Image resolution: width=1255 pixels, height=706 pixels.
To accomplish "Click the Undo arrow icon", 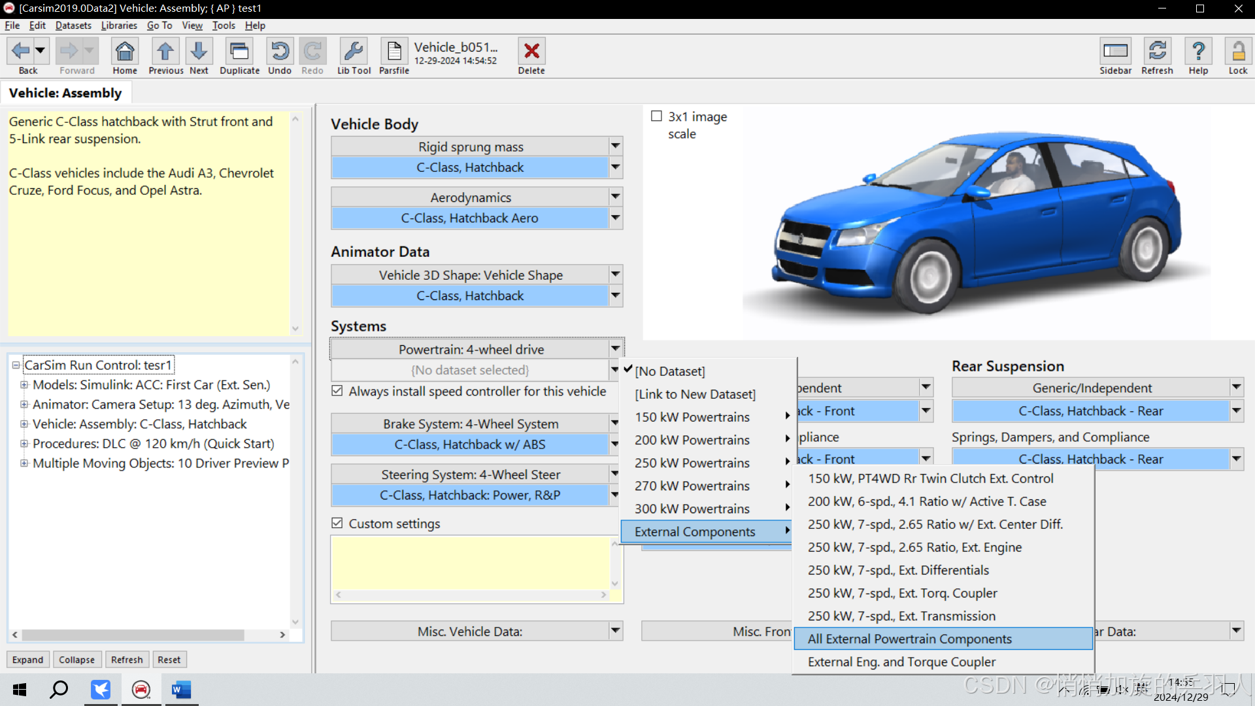I will 280,51.
